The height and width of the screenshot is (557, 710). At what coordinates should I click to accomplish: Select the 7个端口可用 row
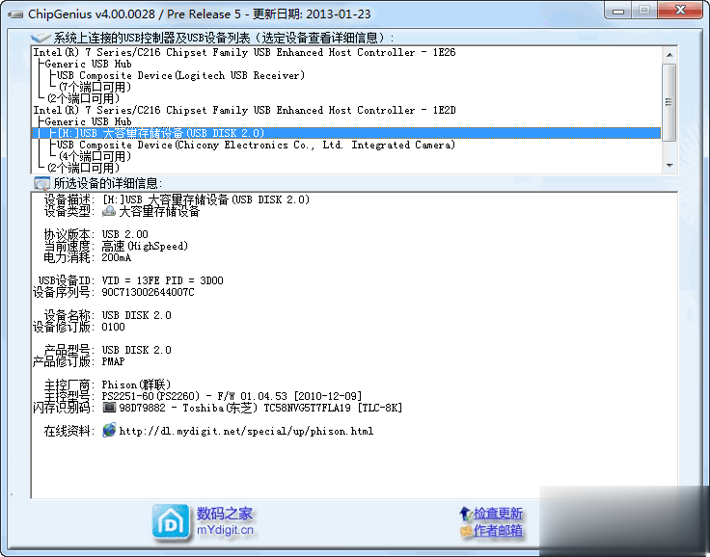96,87
